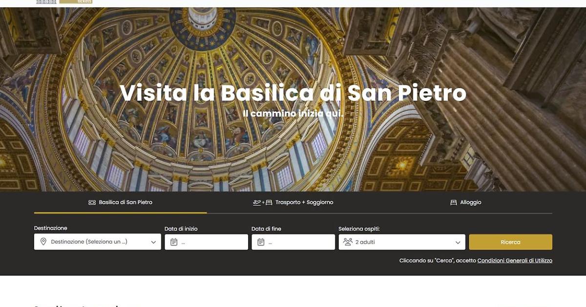Click the plane and bed transport icon
The height and width of the screenshot is (307, 586).
[x=263, y=202]
